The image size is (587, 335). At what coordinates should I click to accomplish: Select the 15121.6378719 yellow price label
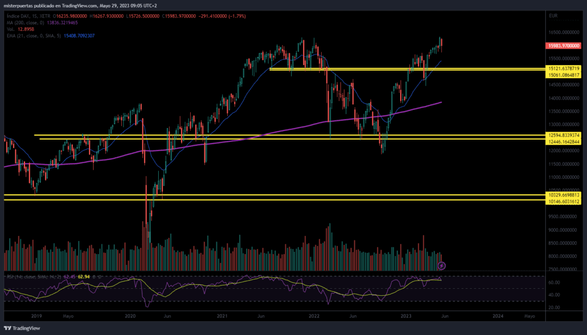coord(564,69)
